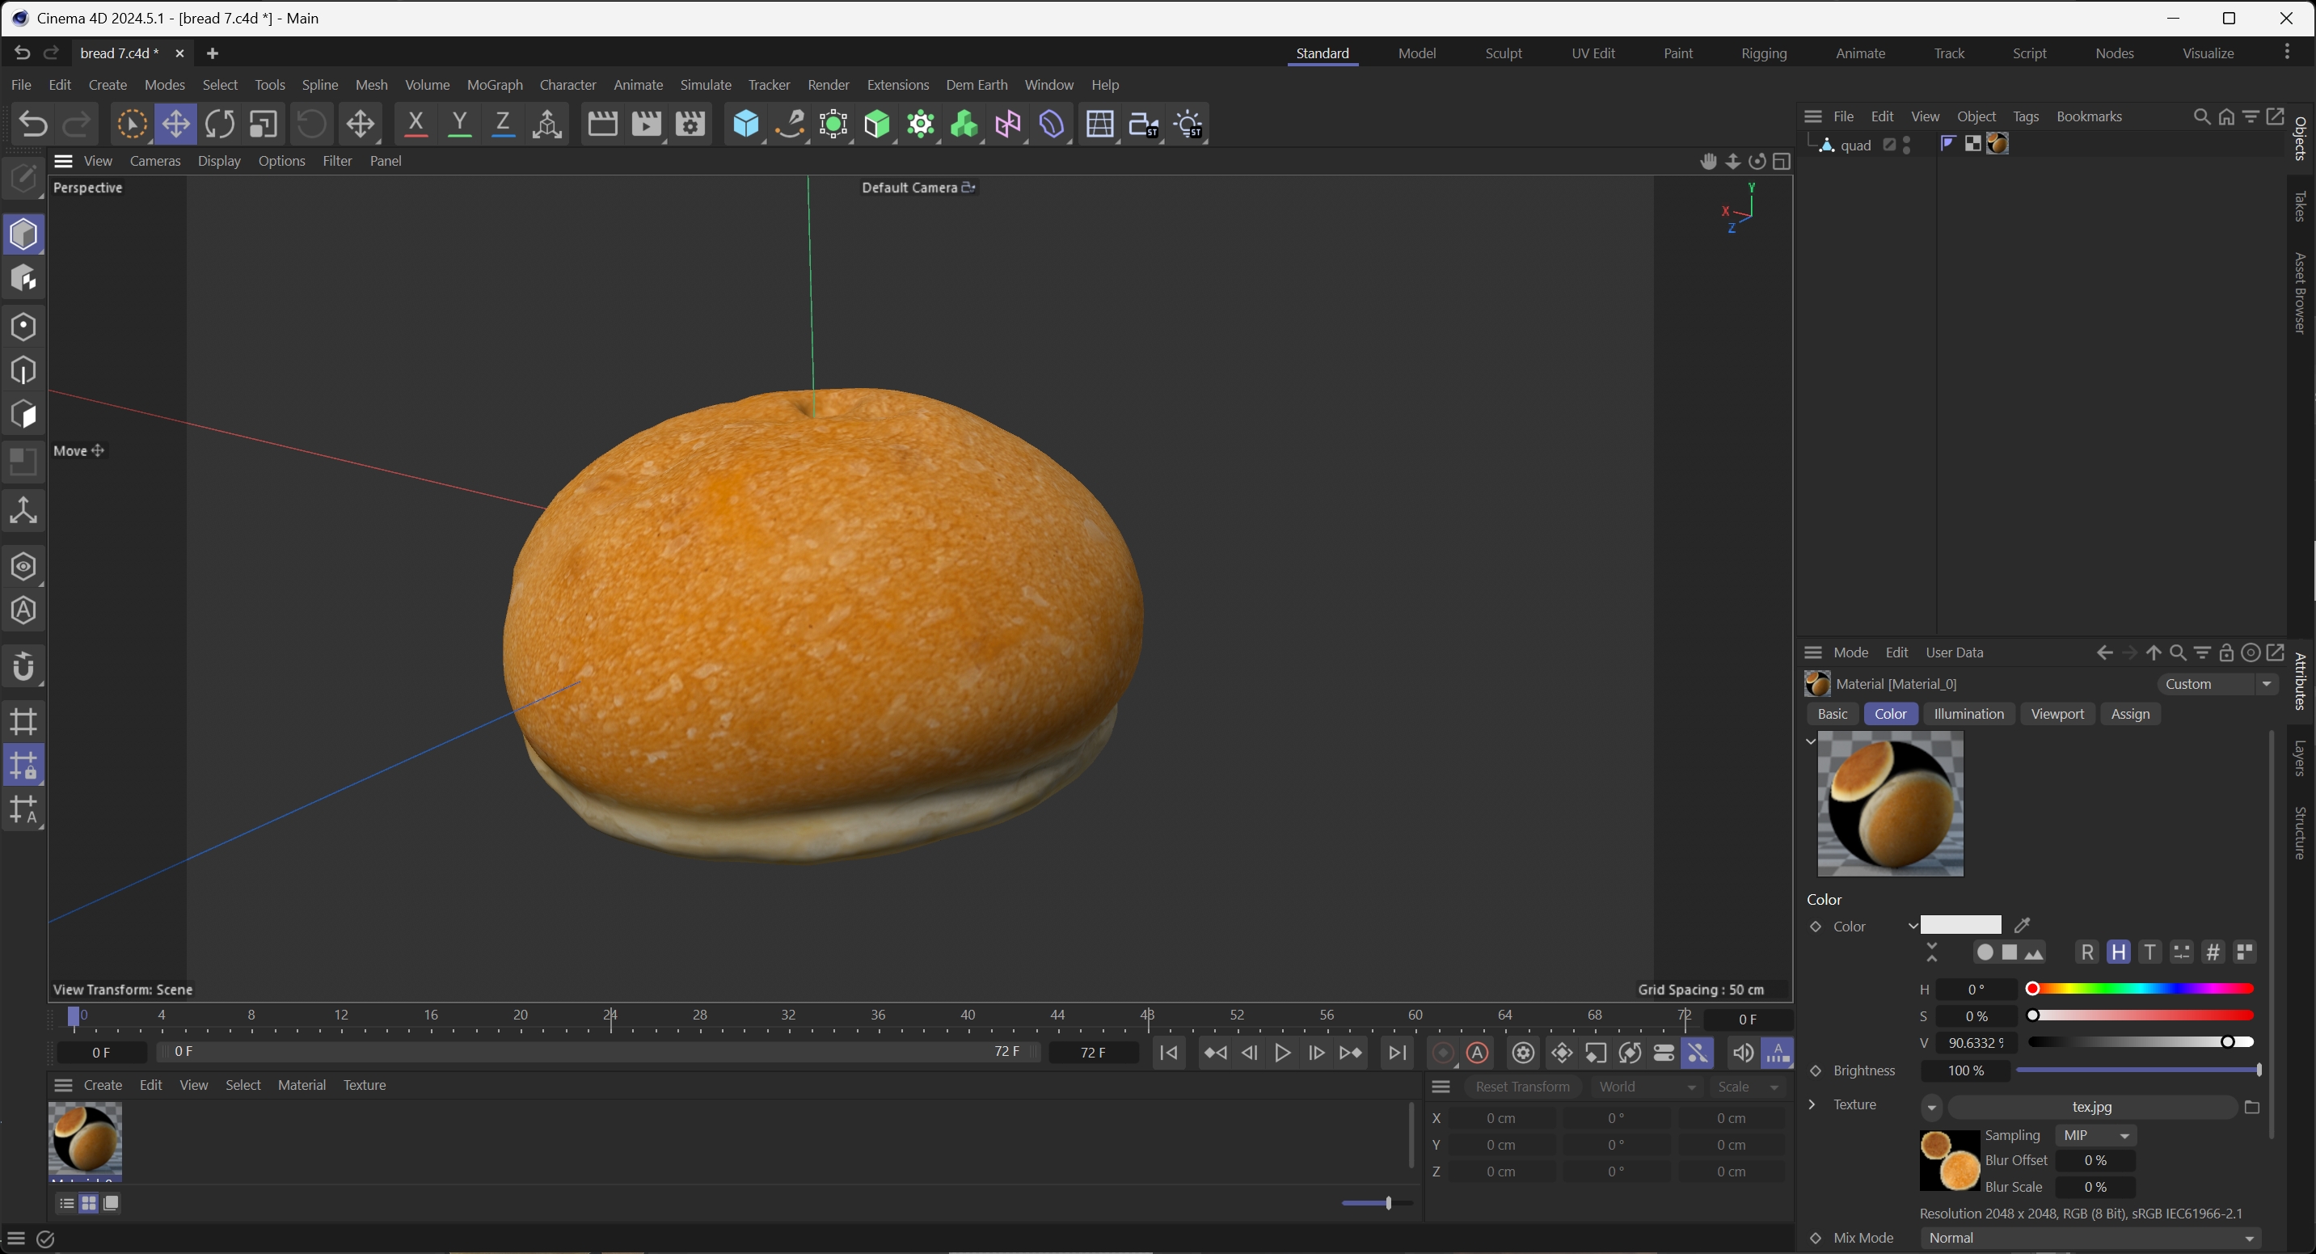Open Edit Render Settings icon
The image size is (2316, 1254).
(690, 124)
